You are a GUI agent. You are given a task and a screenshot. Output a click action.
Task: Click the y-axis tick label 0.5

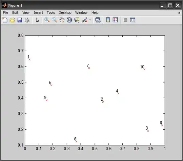coord(21,82)
